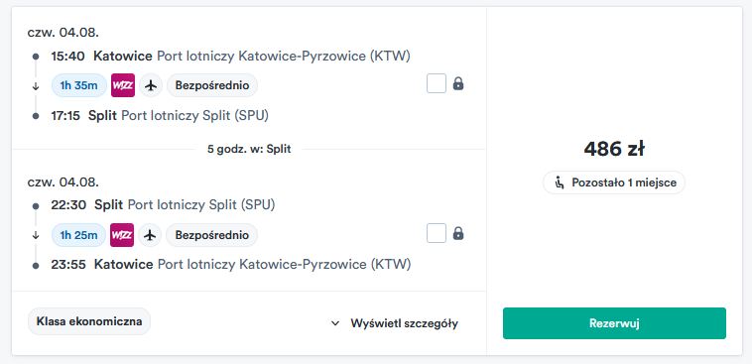Image resolution: width=752 pixels, height=364 pixels.
Task: Click the 1h 25m duration badge
Action: point(78,235)
